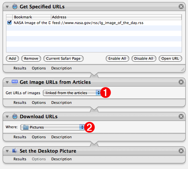Open the linked from the articles popup

[x=72, y=93]
